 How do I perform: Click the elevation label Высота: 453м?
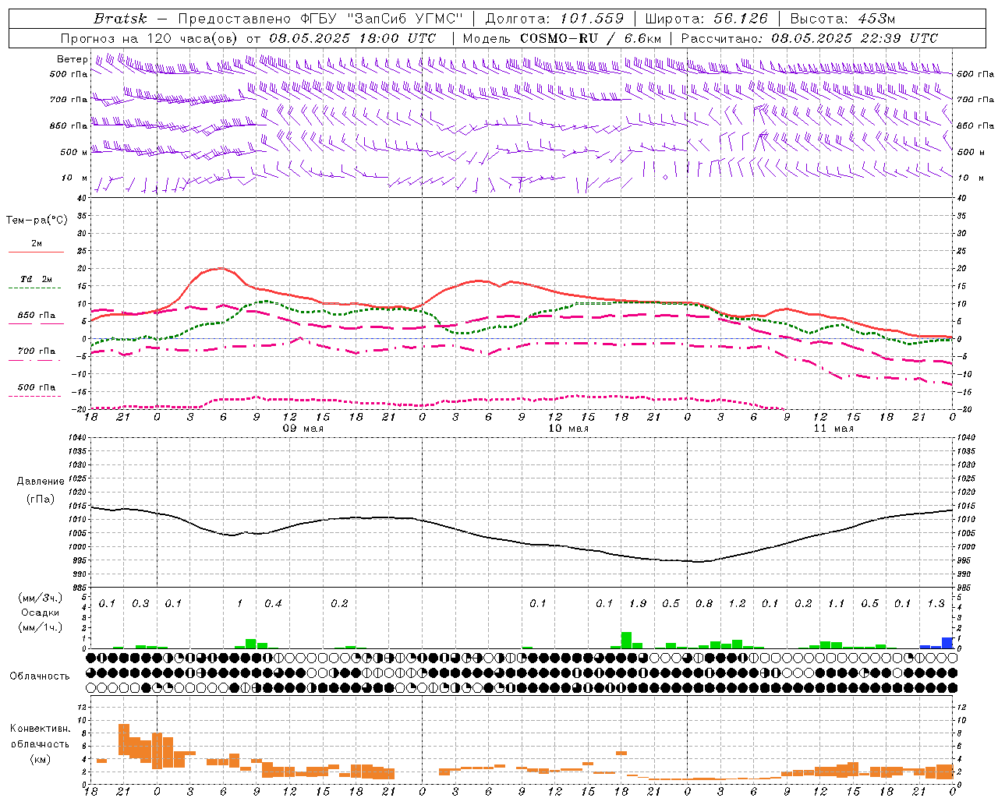pyautogui.click(x=841, y=19)
